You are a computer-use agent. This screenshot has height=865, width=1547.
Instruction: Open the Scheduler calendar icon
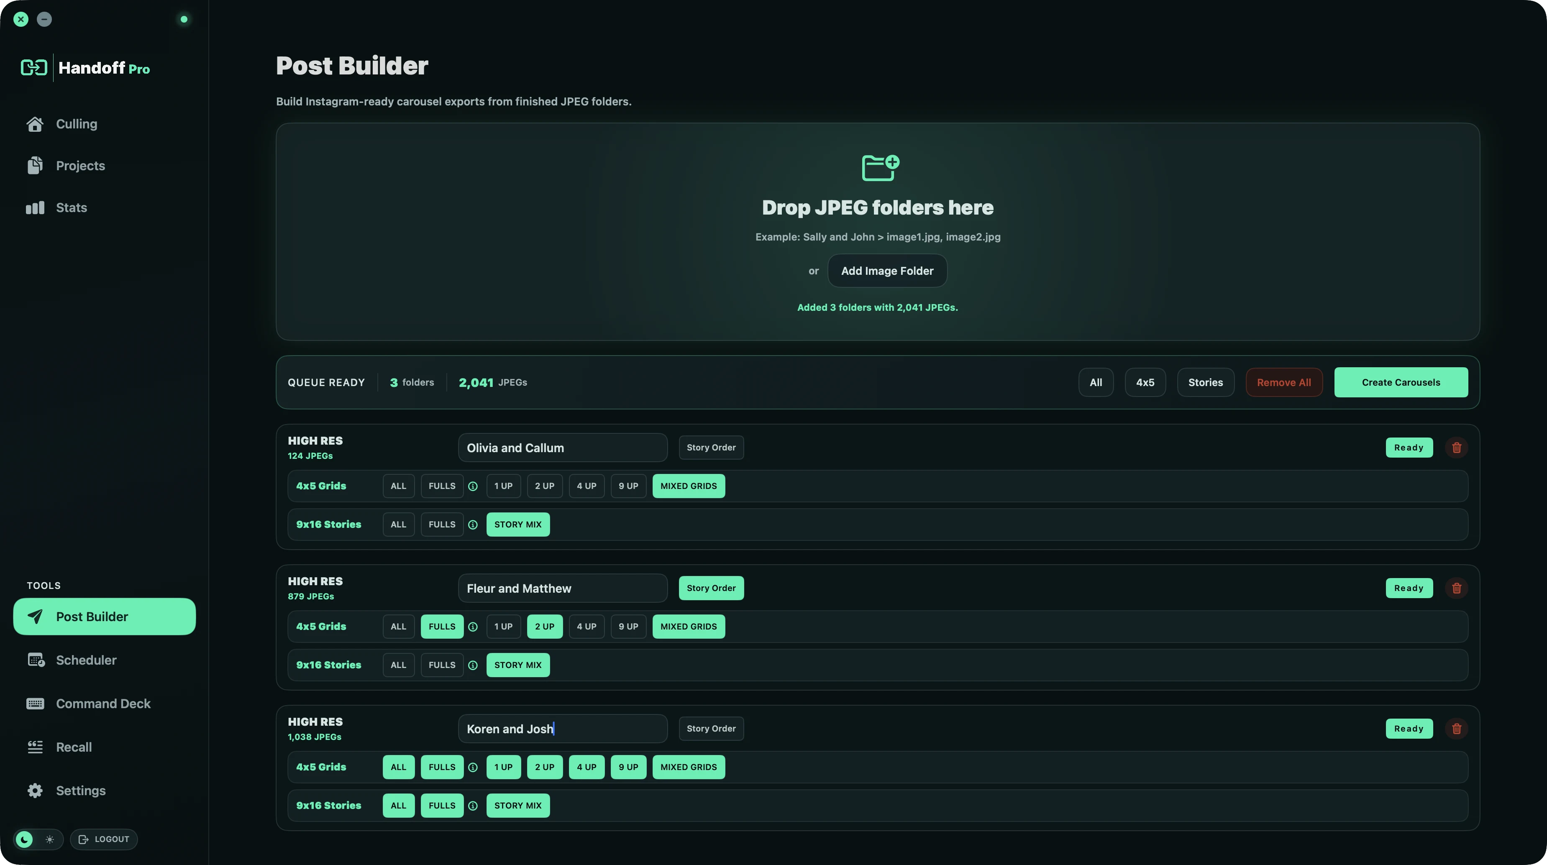click(x=36, y=660)
